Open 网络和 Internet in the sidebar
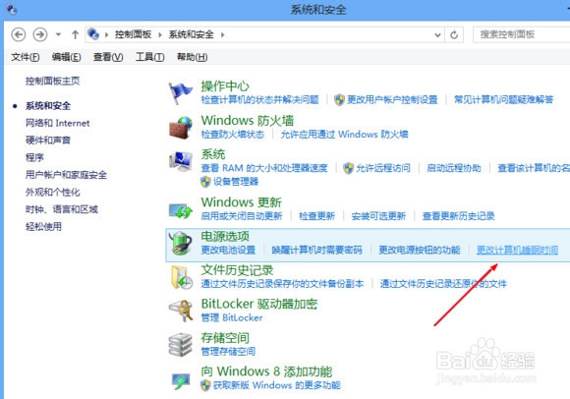570x399 pixels. (57, 123)
